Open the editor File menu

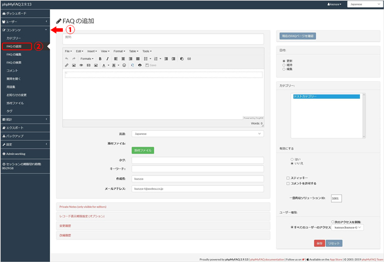(68, 51)
